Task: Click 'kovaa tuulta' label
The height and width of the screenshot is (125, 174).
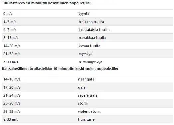Action: tap(89, 46)
